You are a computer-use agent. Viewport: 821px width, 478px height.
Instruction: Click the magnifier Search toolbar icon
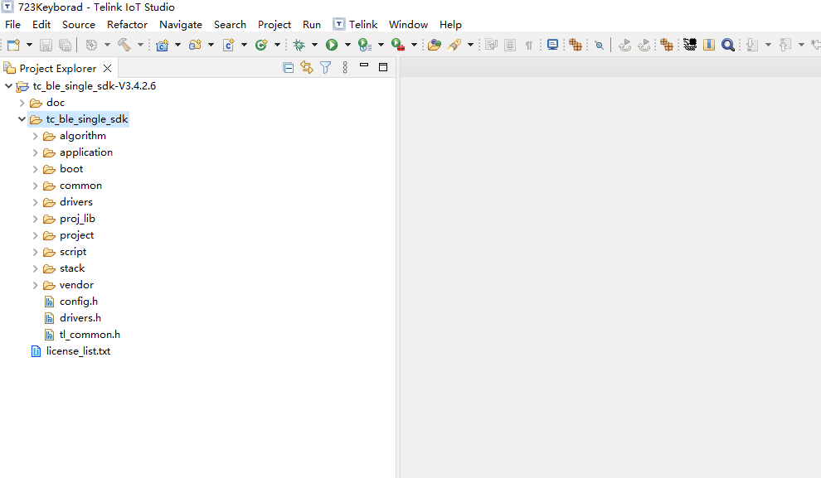(x=728, y=45)
